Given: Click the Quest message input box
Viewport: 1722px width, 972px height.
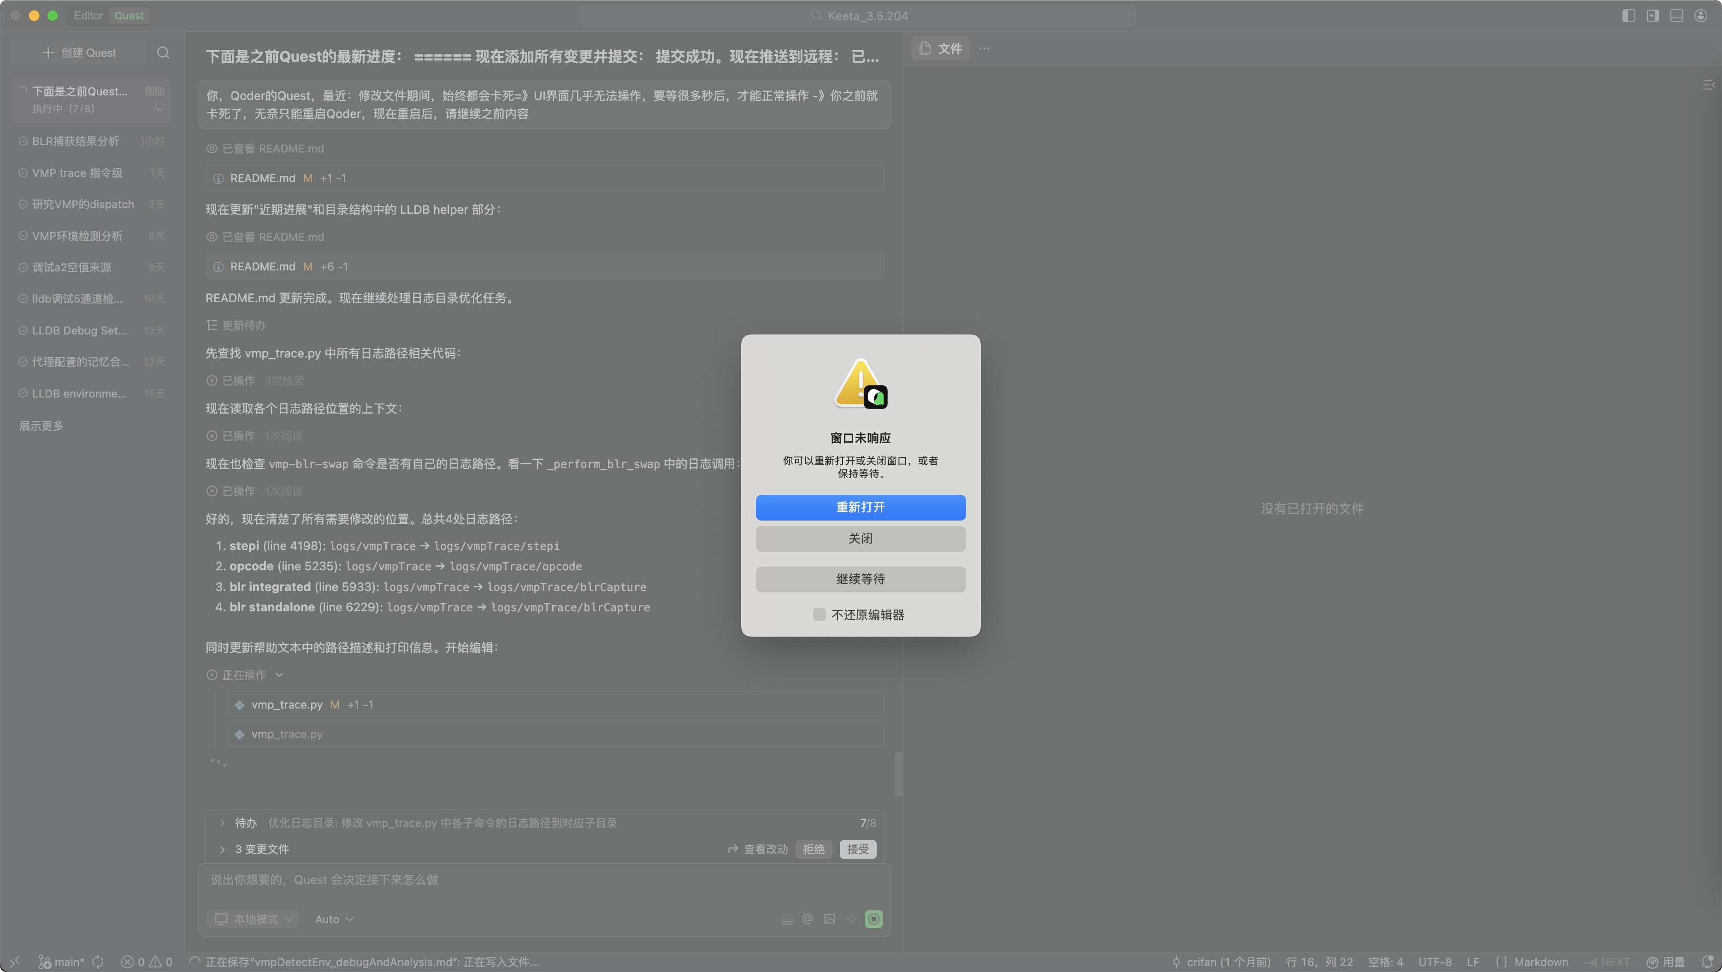Looking at the screenshot, I should [x=544, y=880].
